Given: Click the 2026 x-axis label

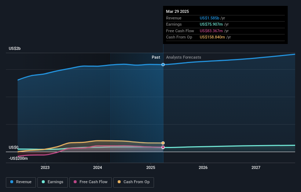Looking at the screenshot, I should (203, 168).
